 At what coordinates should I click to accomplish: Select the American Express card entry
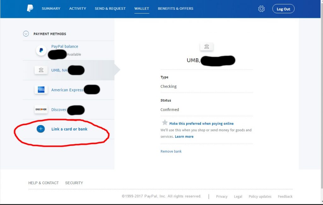68,90
